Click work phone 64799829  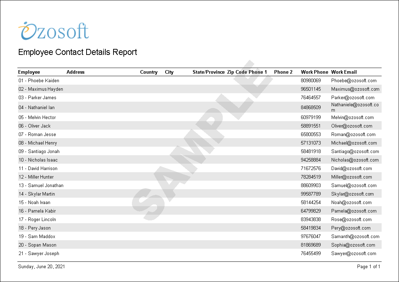pos(311,211)
